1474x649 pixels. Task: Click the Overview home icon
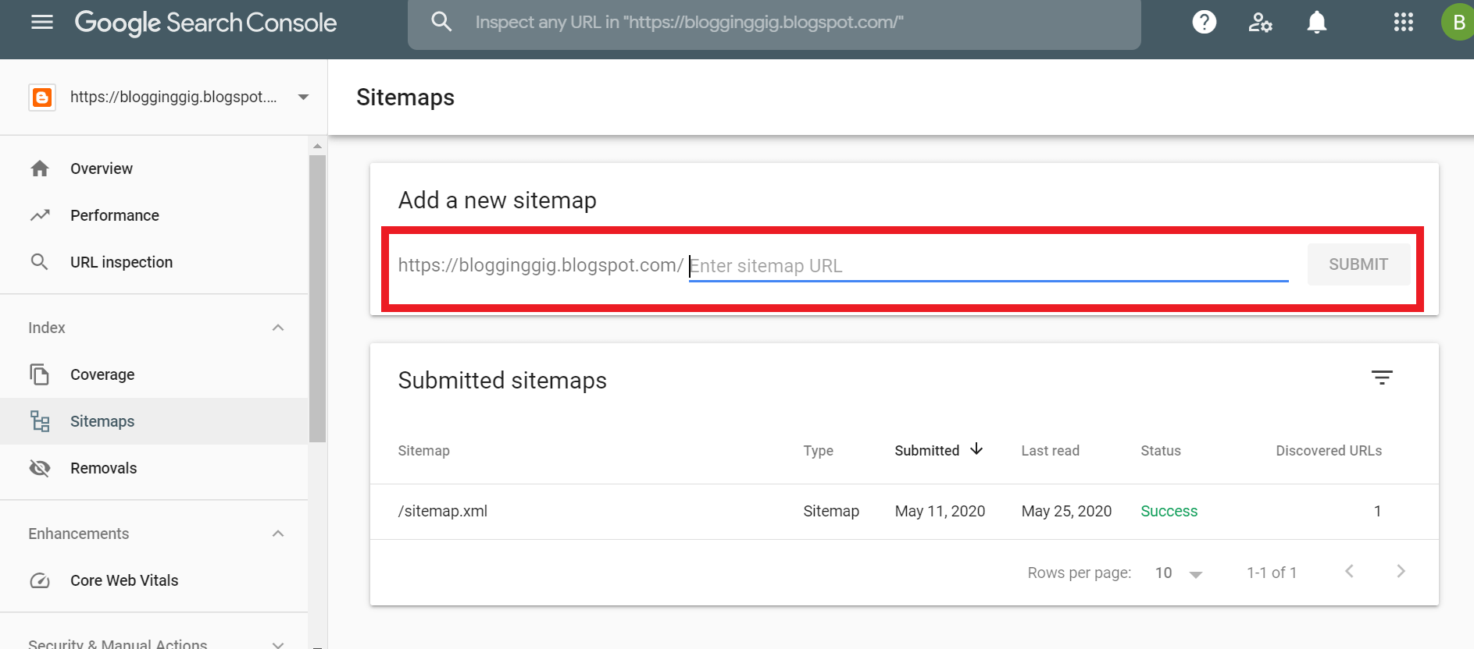[x=40, y=168]
